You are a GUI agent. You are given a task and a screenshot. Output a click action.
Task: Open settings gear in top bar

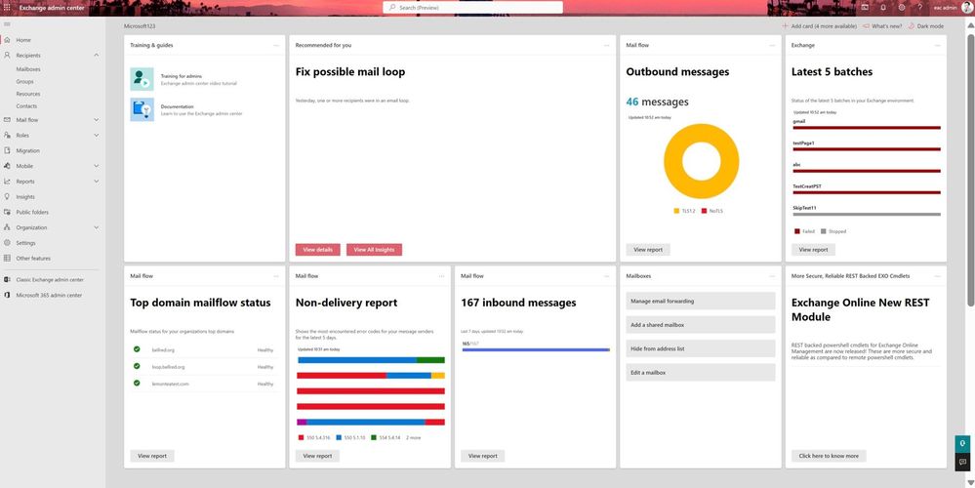(x=902, y=8)
